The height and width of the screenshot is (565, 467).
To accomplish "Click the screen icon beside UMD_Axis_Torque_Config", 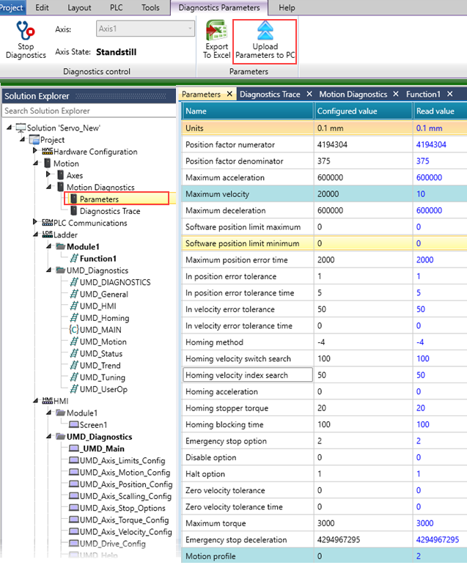I will 73,520.
